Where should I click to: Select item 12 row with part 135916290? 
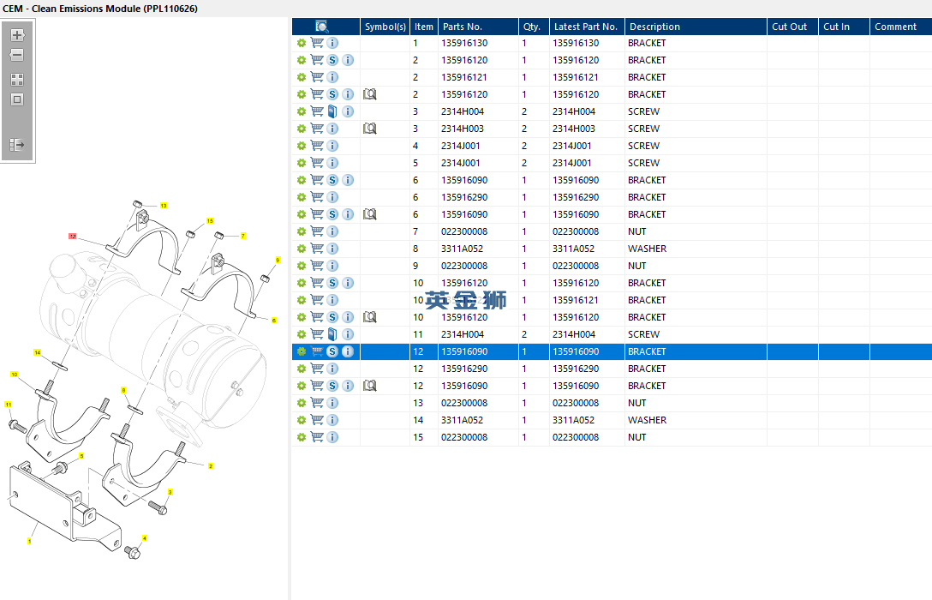[612, 369]
